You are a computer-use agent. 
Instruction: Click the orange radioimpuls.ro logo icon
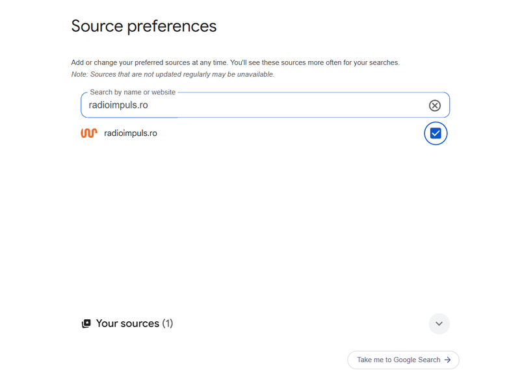pos(89,133)
